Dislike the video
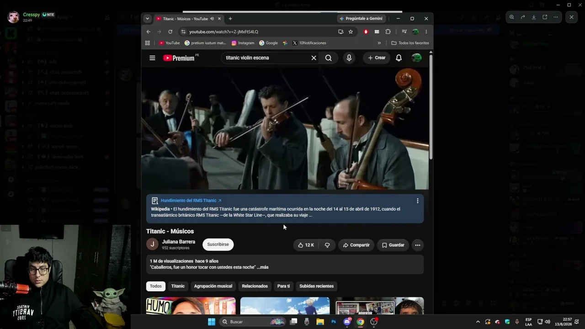585x329 pixels. 327,245
